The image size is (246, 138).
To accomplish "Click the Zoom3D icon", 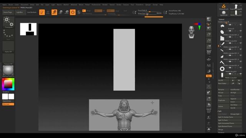I will (x=209, y=99).
